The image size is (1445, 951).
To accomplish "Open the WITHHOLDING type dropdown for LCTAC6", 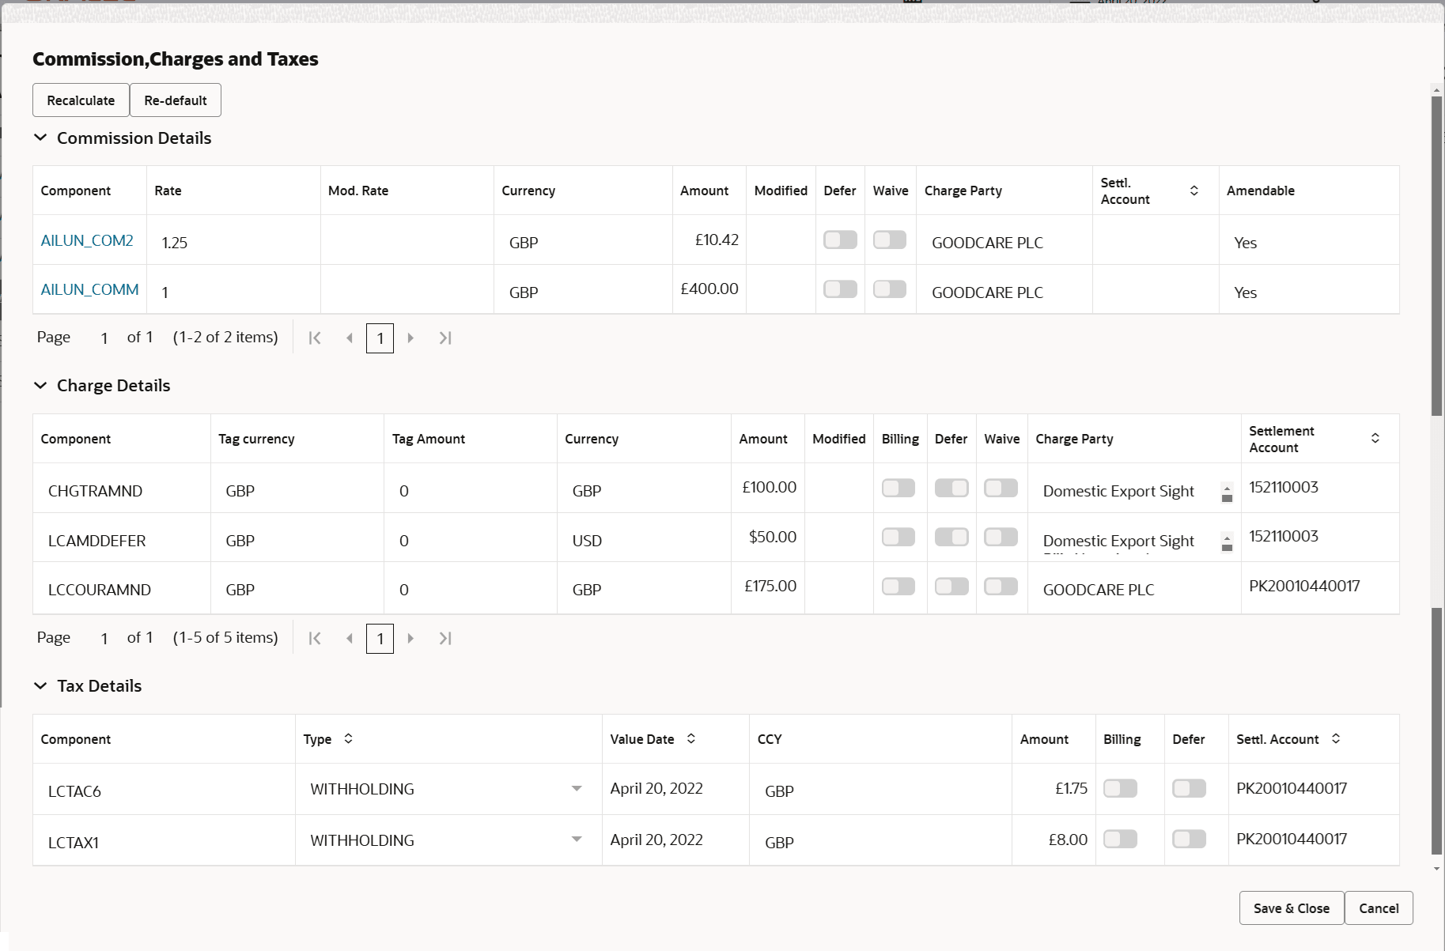I will click(x=577, y=788).
